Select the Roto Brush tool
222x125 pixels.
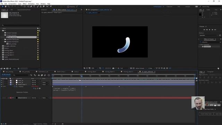pyautogui.click(x=47, y=7)
